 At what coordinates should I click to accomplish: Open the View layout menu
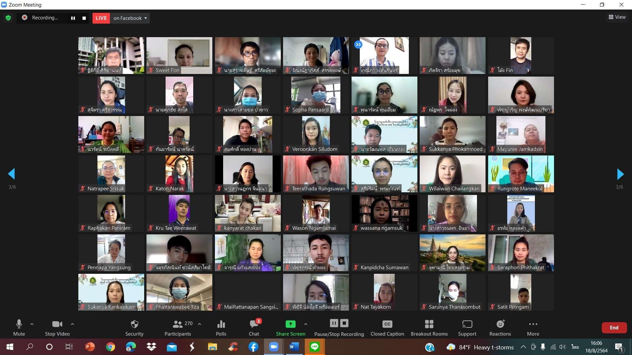pos(617,17)
